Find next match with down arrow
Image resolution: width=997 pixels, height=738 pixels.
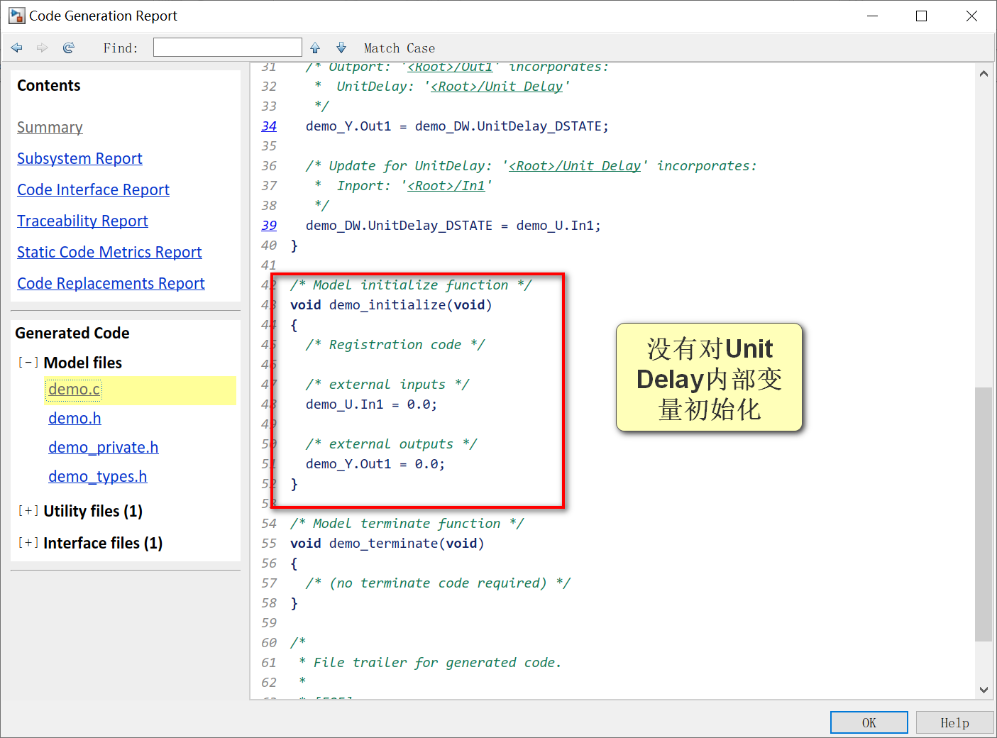[341, 48]
